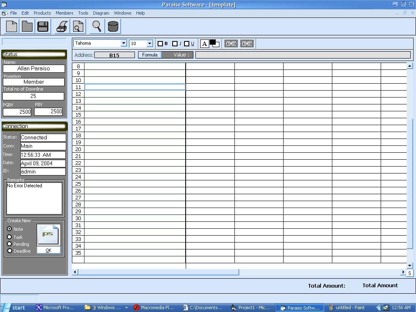This screenshot has width=416, height=312.
Task: Click the Remarks text box
Action: pyautogui.click(x=34, y=198)
